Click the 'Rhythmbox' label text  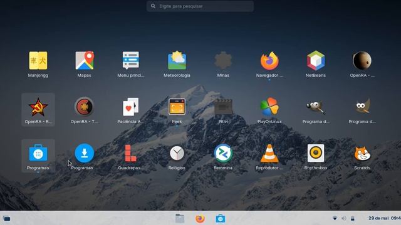point(316,168)
